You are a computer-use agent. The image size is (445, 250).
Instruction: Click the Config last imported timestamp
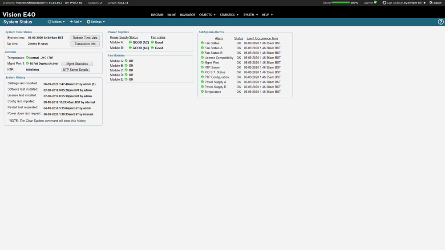(69, 102)
